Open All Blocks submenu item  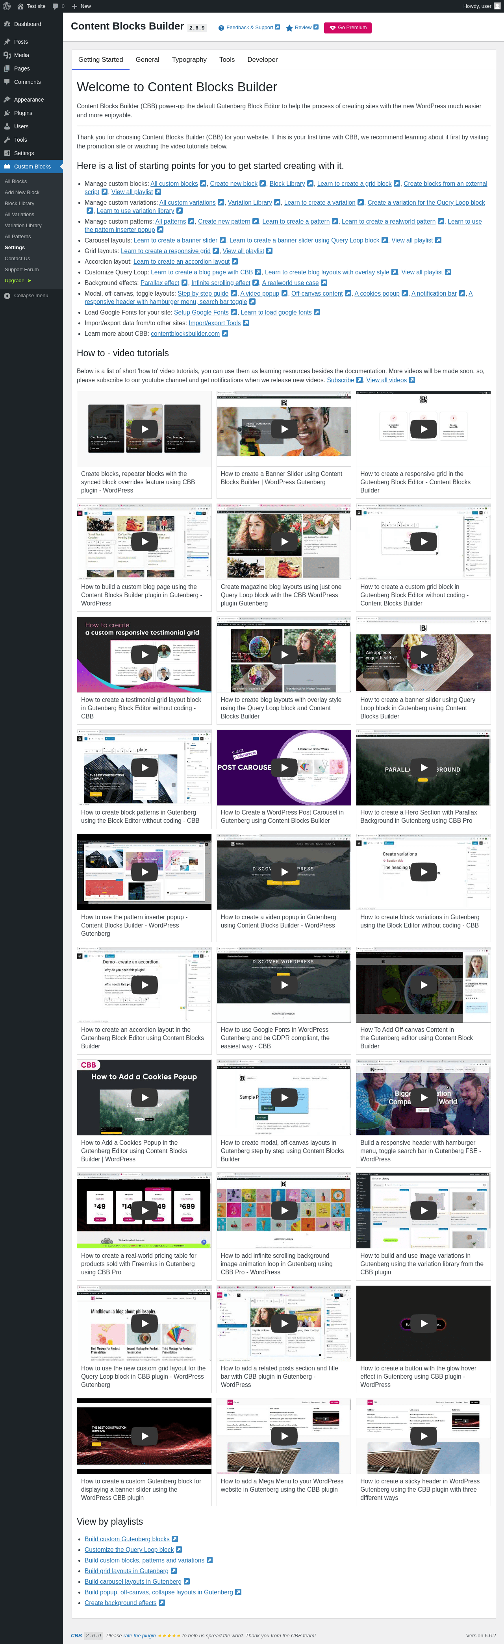click(x=16, y=181)
